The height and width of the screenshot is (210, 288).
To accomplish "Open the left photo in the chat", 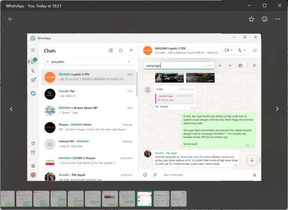I will tap(169, 77).
